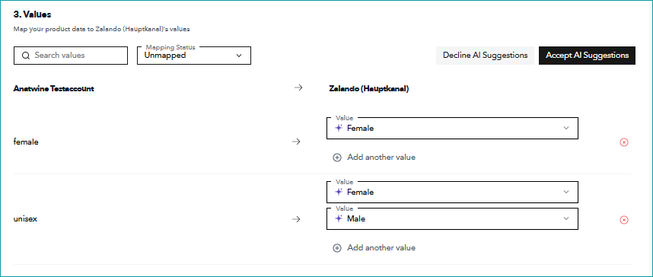
Task: Click the '3. Values' section heading
Action: pos(32,14)
